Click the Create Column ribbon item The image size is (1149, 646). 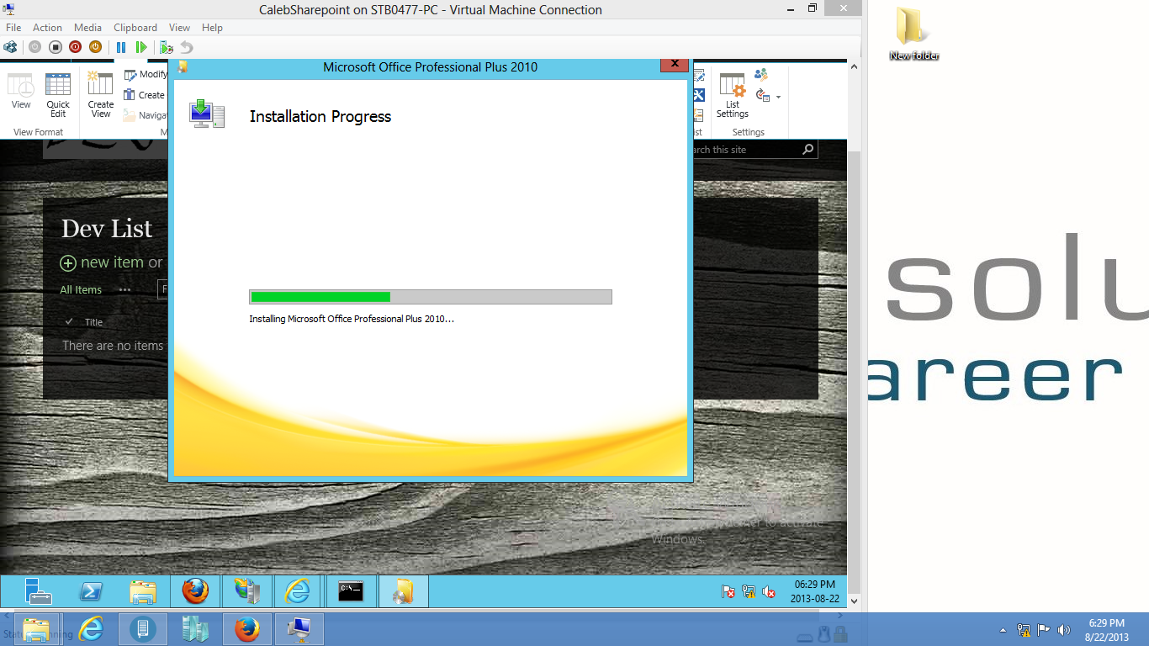pos(145,95)
